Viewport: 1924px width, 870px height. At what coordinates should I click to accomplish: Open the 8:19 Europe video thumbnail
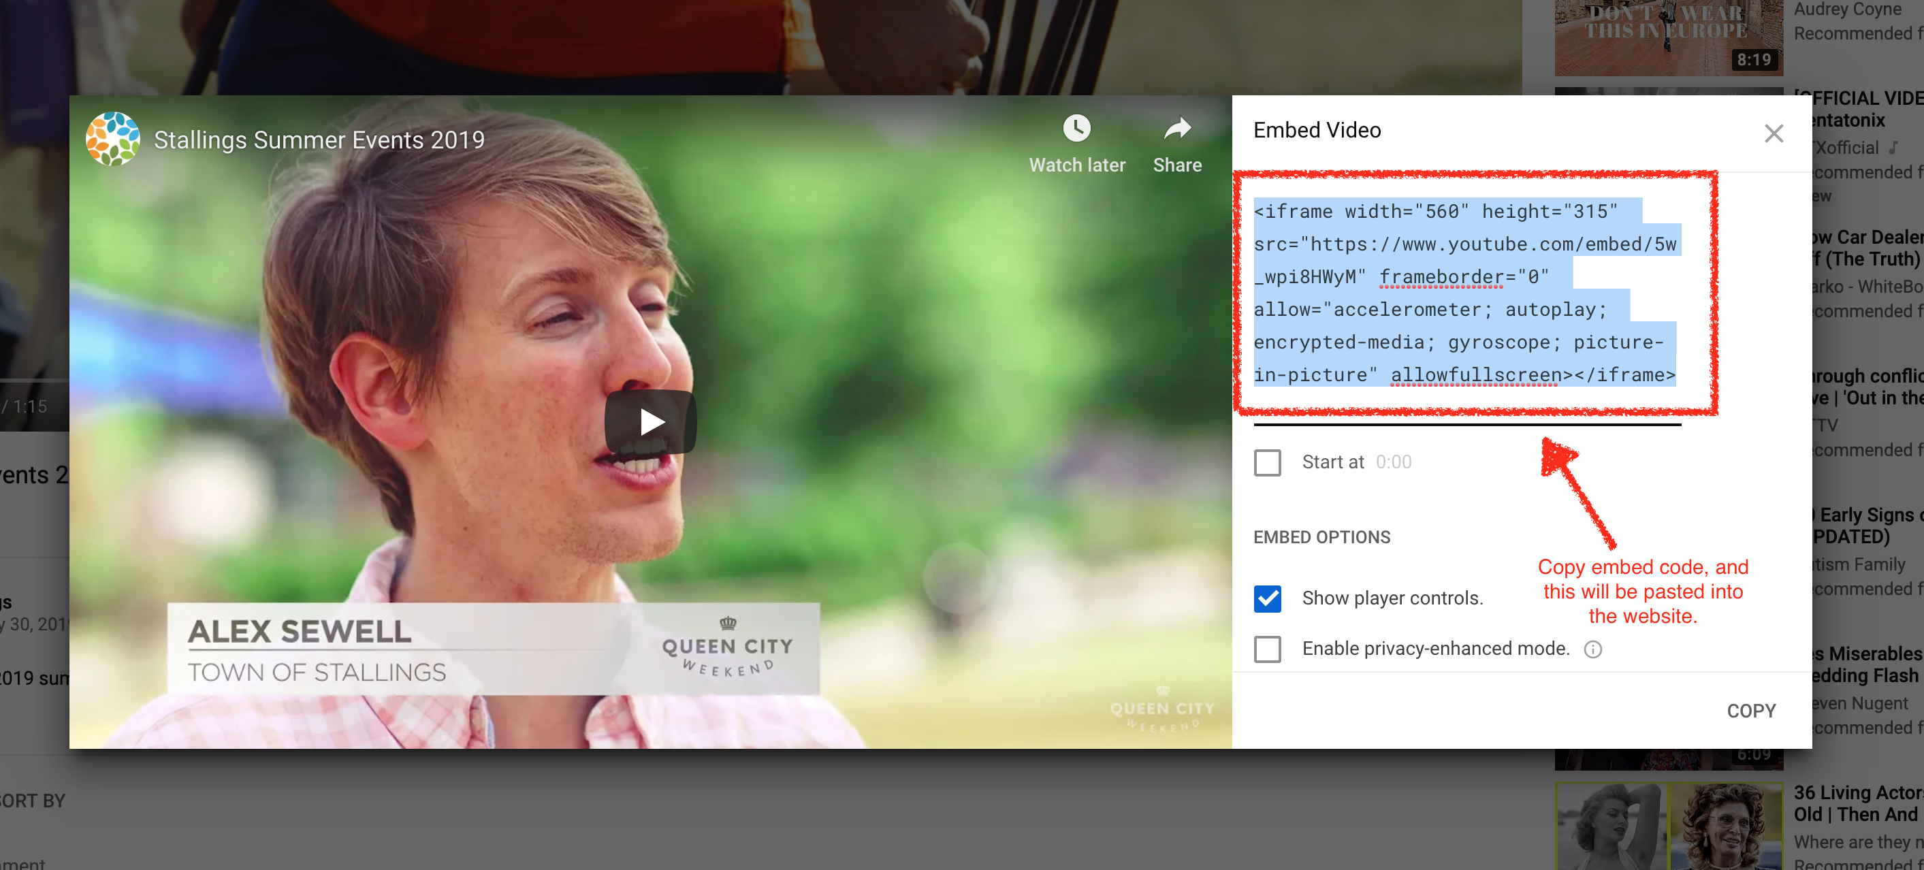click(1668, 37)
